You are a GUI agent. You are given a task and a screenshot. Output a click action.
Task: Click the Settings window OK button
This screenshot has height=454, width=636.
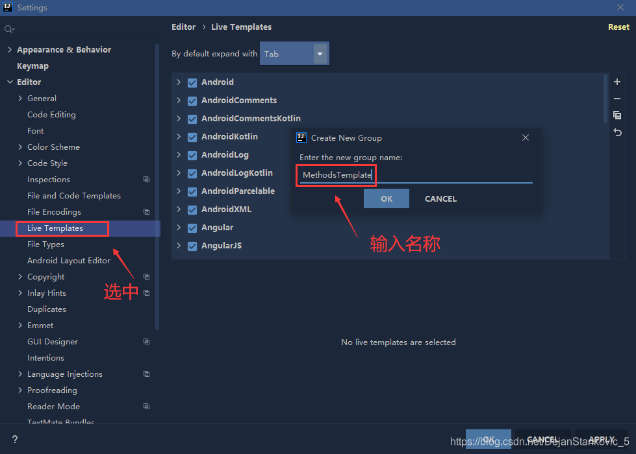click(x=489, y=439)
